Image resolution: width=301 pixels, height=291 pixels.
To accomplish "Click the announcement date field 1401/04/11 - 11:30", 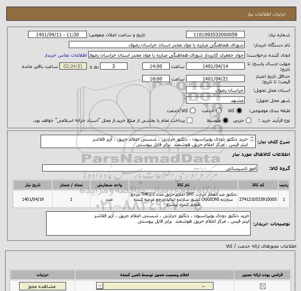I will coord(57,34).
